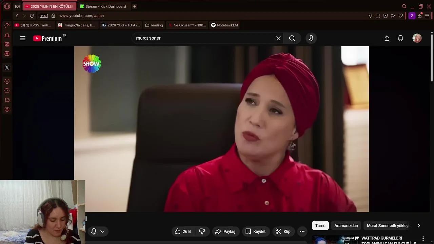Screen dimensions: 434x244
Task: Open the send-to Flow arrow icon
Action: tap(393, 16)
